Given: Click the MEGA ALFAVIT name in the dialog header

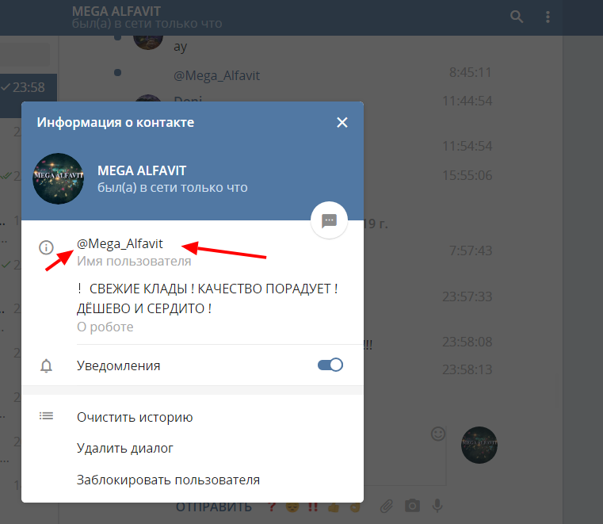Looking at the screenshot, I should click(x=142, y=170).
